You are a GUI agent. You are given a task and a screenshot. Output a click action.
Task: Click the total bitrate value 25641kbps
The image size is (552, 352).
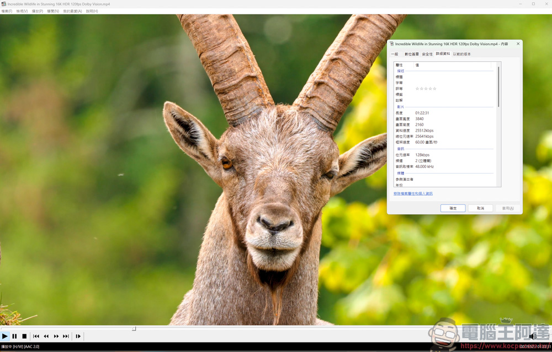(x=424, y=136)
